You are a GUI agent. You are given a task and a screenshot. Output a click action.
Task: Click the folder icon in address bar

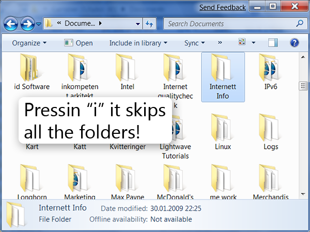point(49,23)
